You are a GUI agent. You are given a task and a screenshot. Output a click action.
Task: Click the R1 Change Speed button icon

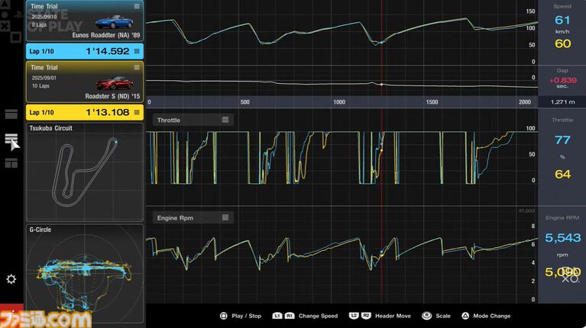(290, 316)
